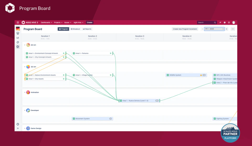Open the PI 1 - 2020 dropdown
Image resolution: width=252 pixels, height=146 pixels.
(214, 29)
